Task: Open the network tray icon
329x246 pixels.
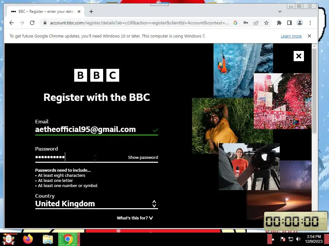Action: [x=291, y=239]
